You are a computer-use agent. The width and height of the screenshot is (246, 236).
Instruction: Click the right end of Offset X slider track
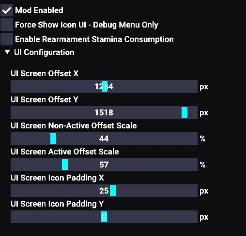pos(196,86)
